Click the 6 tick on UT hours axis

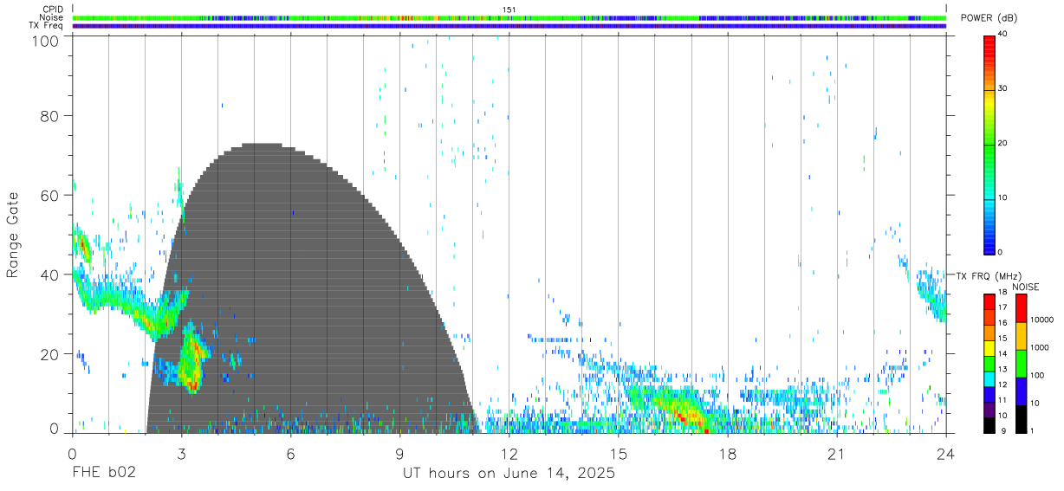290,454
